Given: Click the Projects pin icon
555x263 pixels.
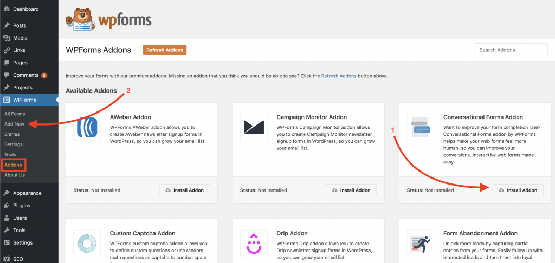Looking at the screenshot, I should point(7,87).
